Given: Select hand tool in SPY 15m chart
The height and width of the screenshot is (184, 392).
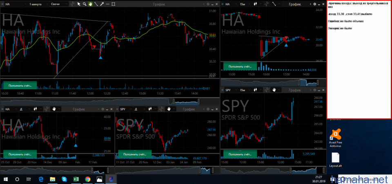Looking at the screenshot, I should 274,90.
